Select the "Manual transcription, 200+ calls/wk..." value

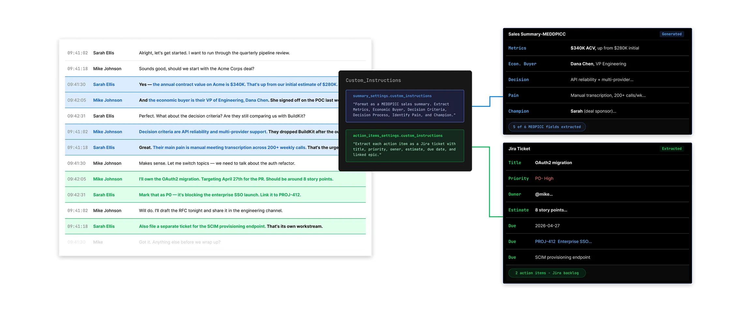pos(608,95)
